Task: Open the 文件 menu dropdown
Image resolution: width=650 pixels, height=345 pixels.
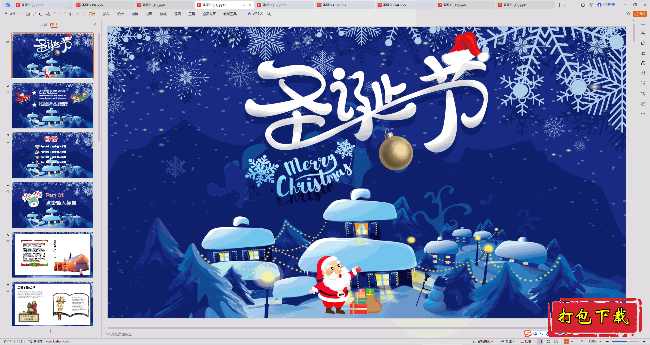Action: click(x=12, y=14)
